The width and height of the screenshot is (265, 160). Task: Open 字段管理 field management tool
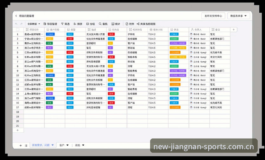(50, 24)
